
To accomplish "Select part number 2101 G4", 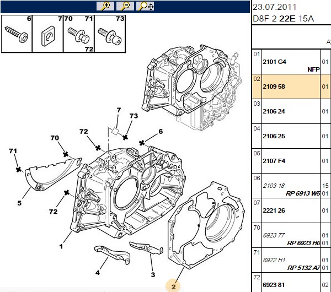I will click(274, 62).
